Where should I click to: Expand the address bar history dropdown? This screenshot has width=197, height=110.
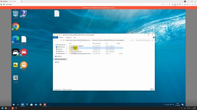(130, 40)
